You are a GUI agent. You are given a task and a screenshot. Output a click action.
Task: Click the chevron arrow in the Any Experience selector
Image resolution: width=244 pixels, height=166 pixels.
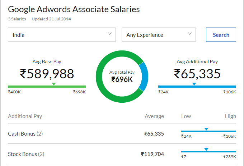[190, 34]
